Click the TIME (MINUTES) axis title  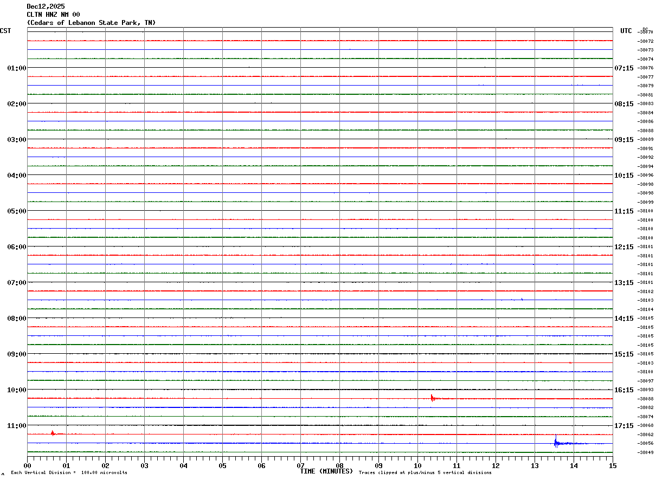coord(326,471)
